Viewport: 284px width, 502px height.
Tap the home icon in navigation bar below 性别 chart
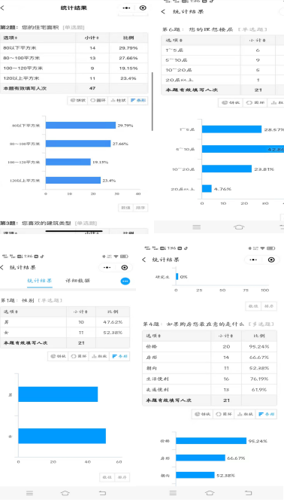coord(65,493)
